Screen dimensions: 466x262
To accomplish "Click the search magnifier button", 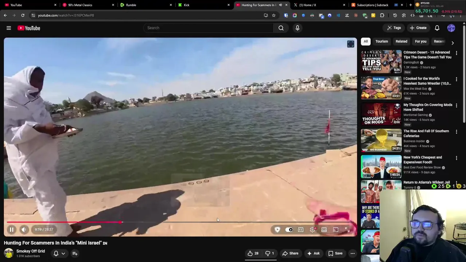I will (281, 28).
